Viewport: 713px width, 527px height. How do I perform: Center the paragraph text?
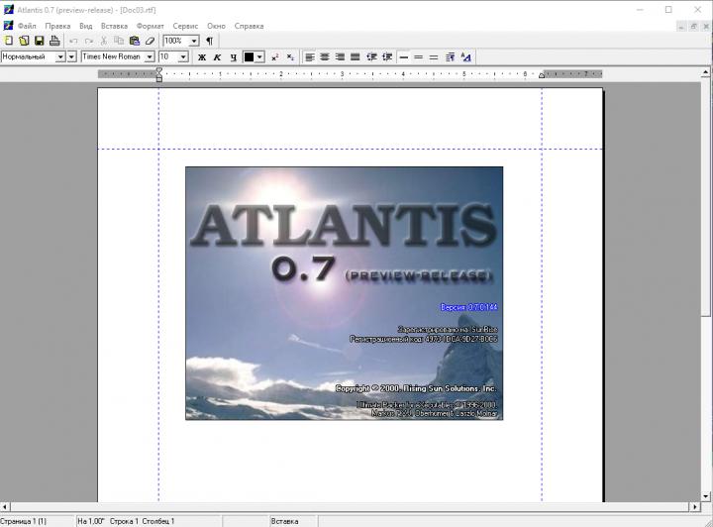(x=325, y=56)
